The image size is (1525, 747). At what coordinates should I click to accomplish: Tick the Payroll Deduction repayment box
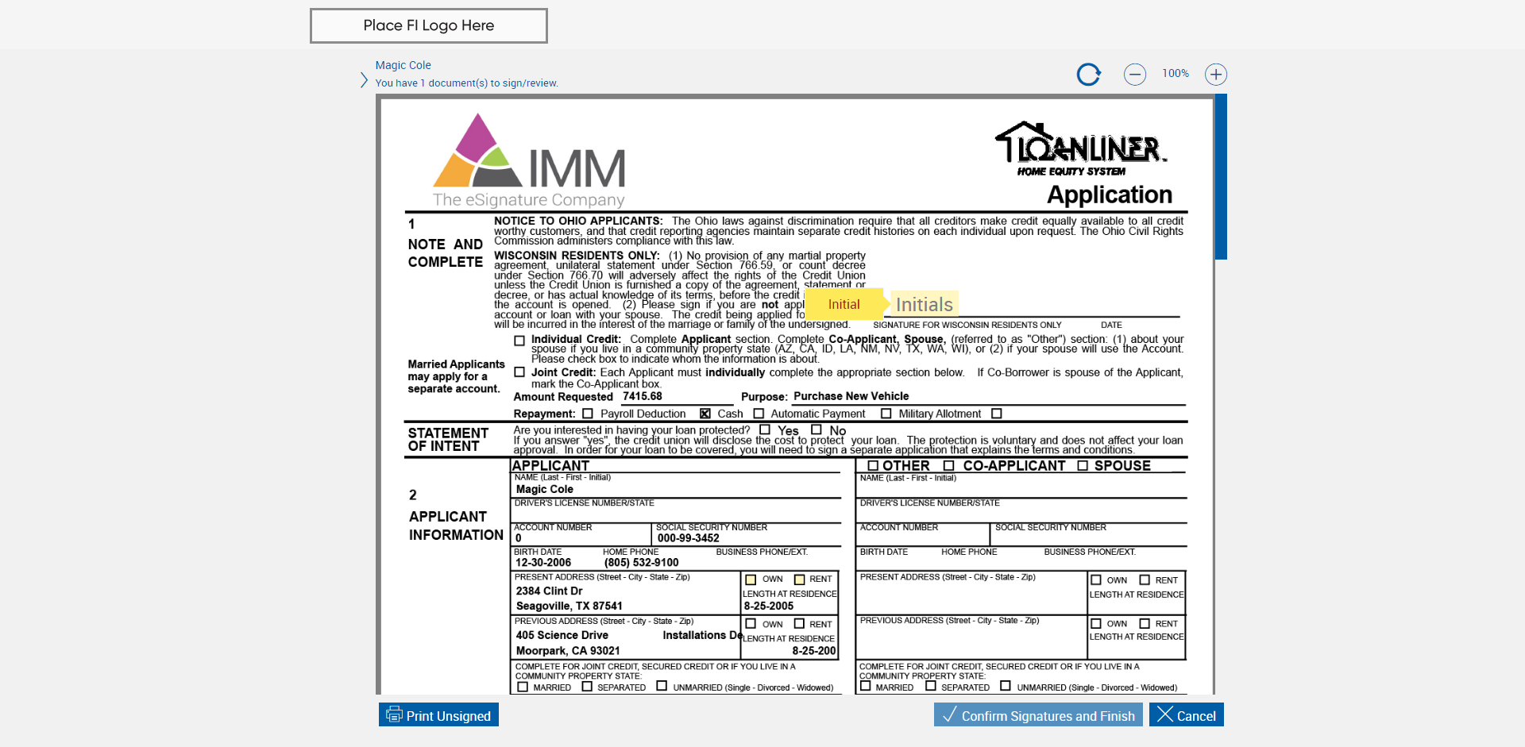click(588, 414)
